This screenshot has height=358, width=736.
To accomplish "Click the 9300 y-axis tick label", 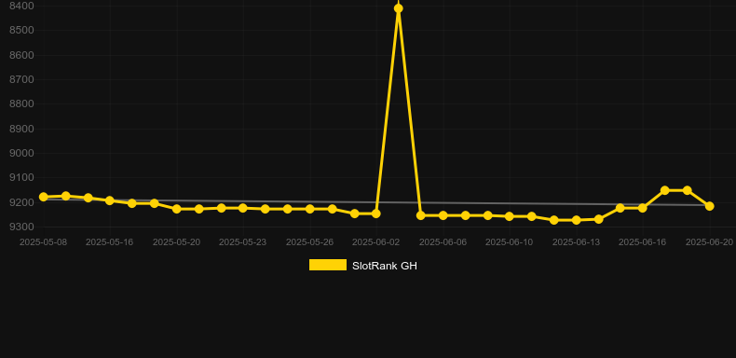I will tap(21, 227).
